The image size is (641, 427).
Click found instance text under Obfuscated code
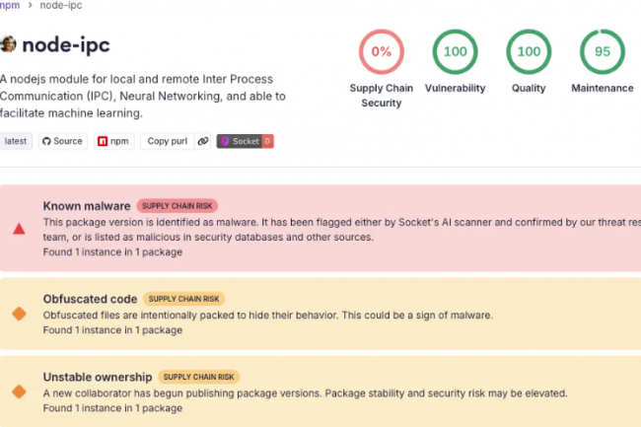(112, 329)
